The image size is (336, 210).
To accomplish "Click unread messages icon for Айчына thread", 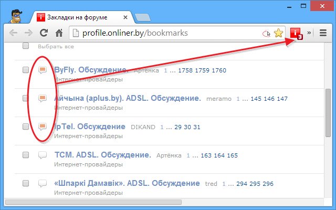I will [x=43, y=98].
